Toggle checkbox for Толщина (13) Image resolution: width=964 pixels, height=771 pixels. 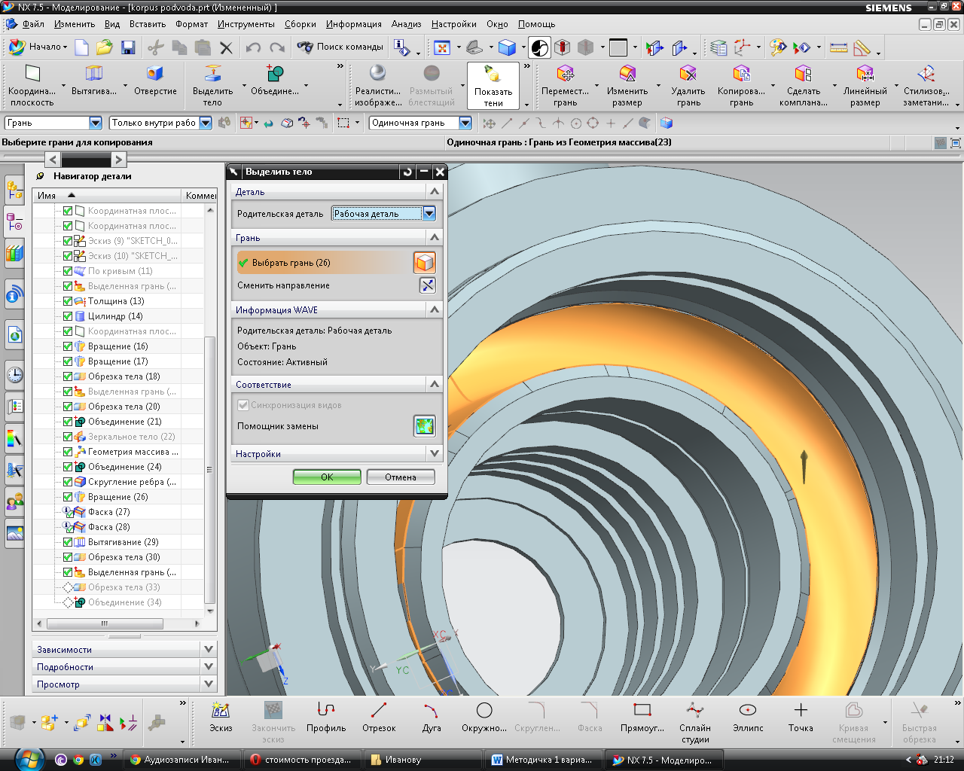click(x=68, y=301)
